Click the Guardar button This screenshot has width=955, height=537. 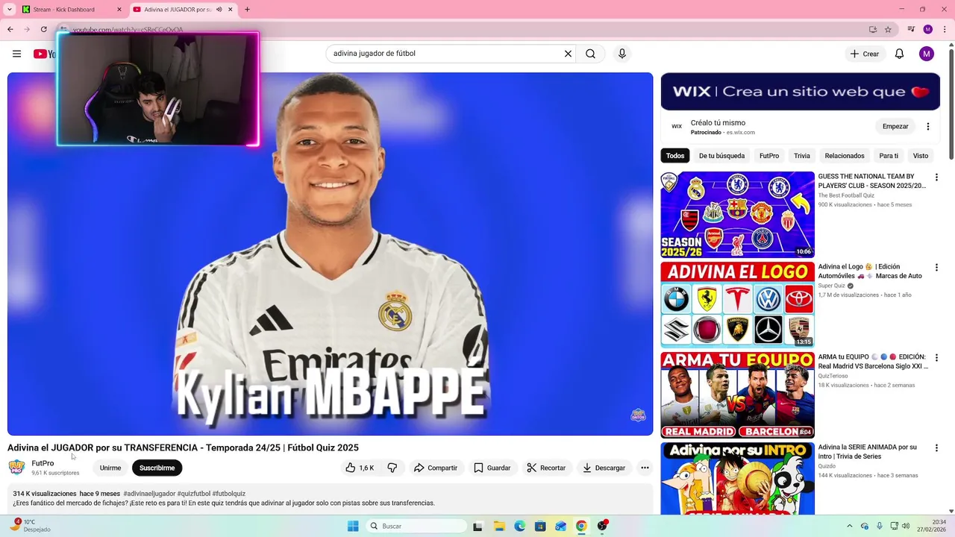[492, 468]
